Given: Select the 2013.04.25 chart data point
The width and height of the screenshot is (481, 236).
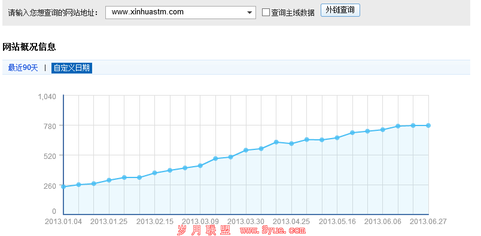Looking at the screenshot, I should 291,143.
